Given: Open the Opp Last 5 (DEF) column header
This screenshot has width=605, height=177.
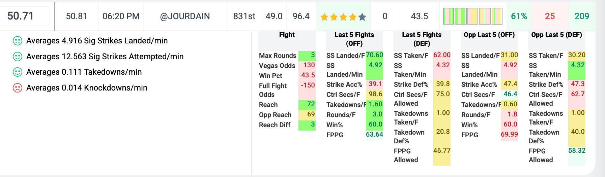Looking at the screenshot, I should (556, 35).
